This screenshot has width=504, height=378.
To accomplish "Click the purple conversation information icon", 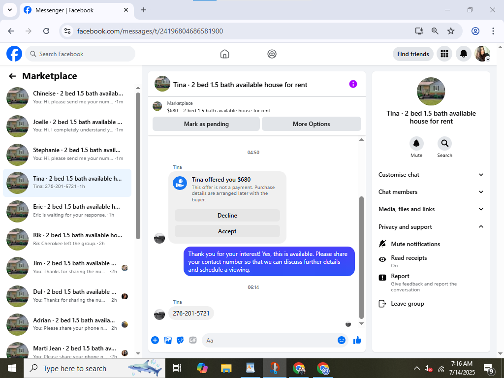I will [x=353, y=84].
